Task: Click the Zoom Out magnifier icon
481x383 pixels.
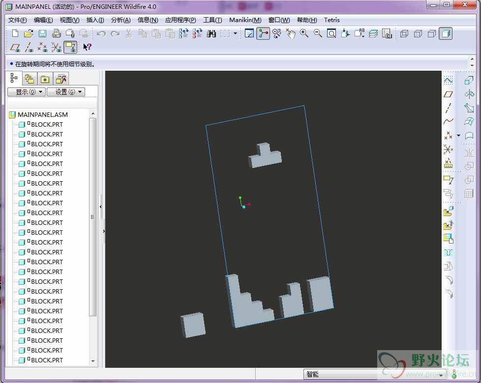Action: pyautogui.click(x=318, y=33)
